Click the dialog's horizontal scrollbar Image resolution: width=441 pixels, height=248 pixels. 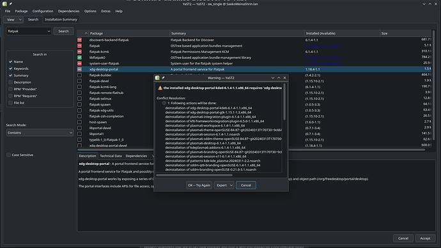pyautogui.click(x=194, y=175)
